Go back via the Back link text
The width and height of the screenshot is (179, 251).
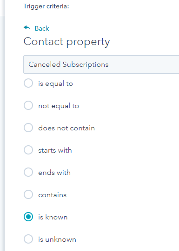click(x=42, y=28)
